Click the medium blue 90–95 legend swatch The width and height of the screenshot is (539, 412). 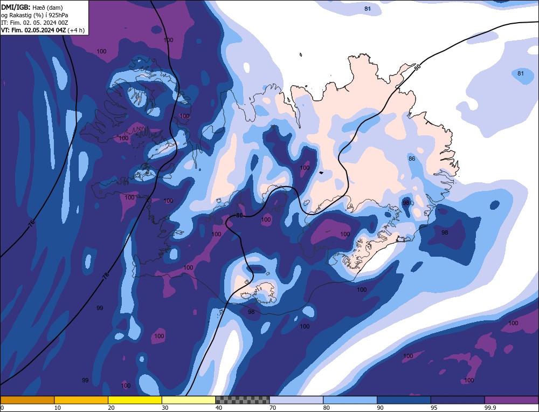click(x=404, y=400)
